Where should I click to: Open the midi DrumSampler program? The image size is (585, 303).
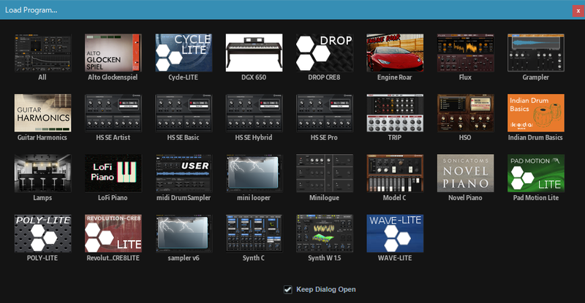click(x=184, y=173)
